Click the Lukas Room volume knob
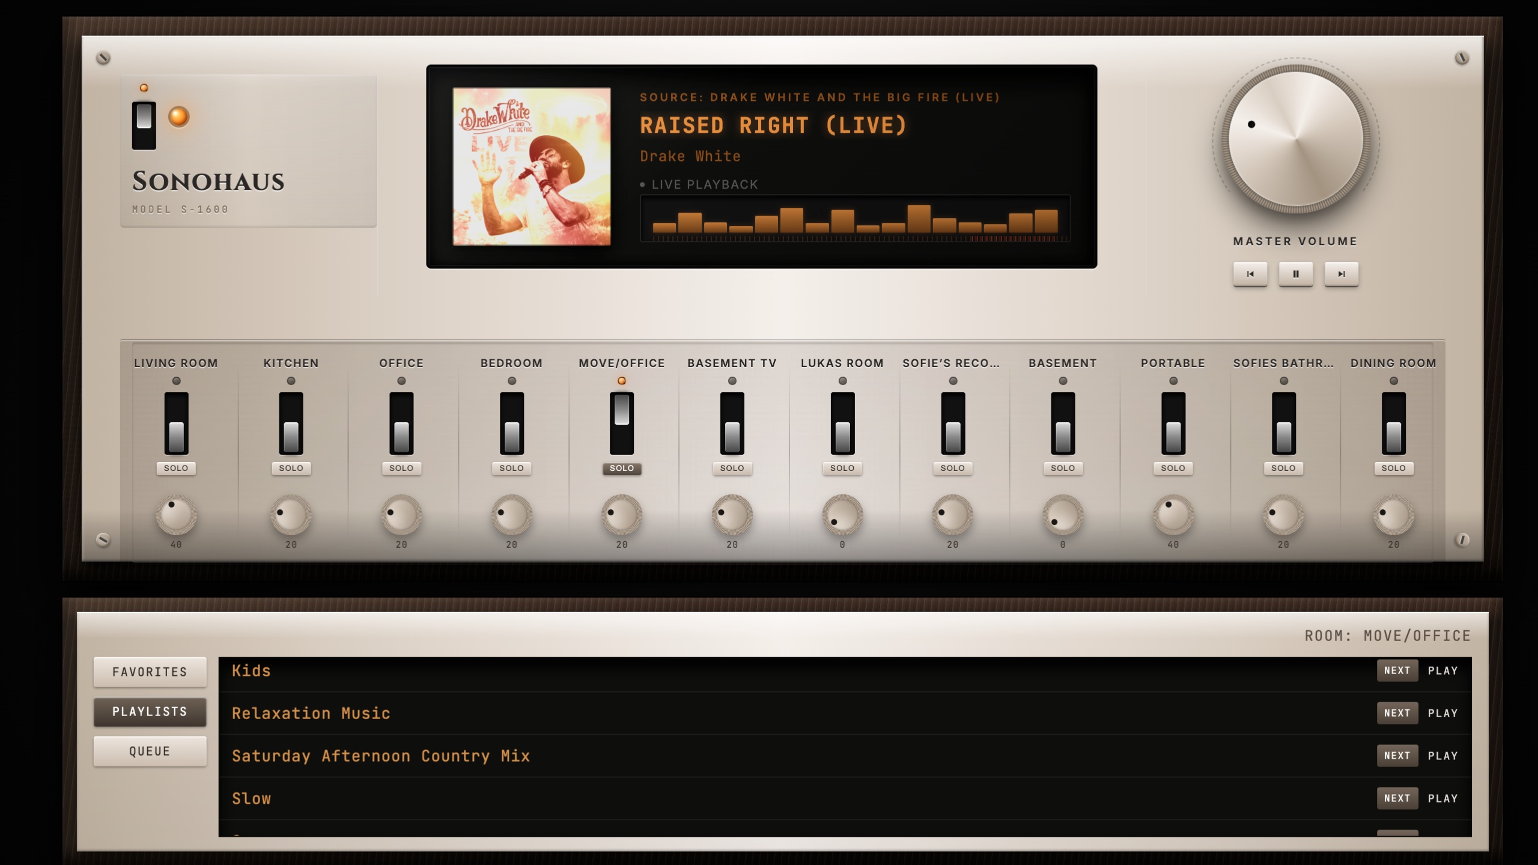The image size is (1538, 865). [842, 515]
